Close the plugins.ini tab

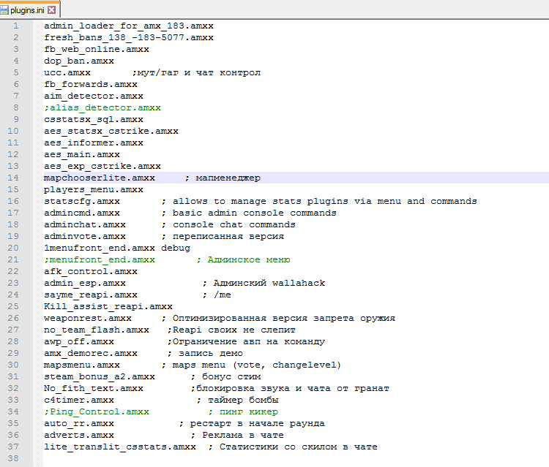click(51, 10)
